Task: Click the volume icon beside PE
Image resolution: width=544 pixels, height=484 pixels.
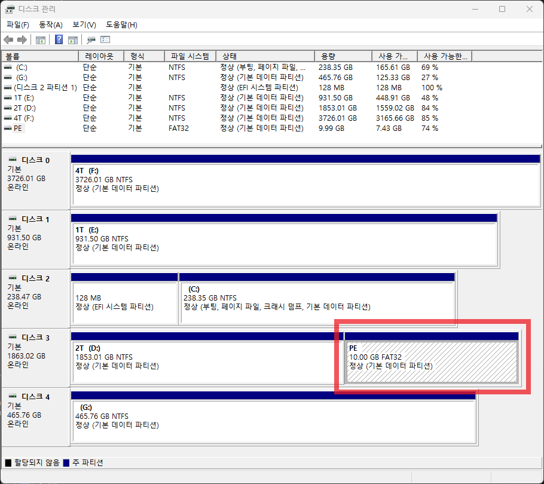Action: tap(7, 128)
